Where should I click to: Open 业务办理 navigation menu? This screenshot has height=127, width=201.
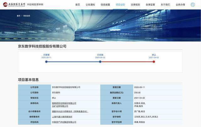point(180,5)
